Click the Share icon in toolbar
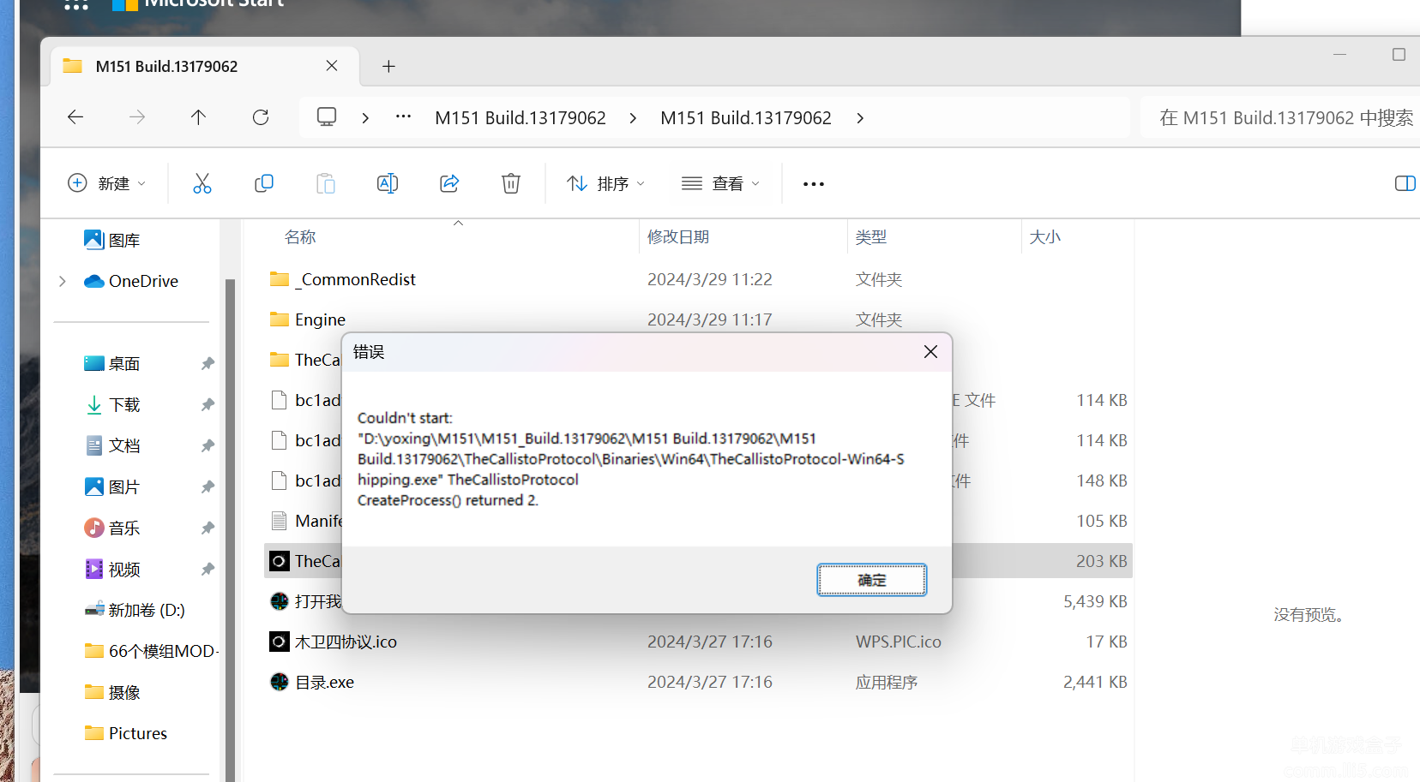1420x782 pixels. [x=449, y=183]
